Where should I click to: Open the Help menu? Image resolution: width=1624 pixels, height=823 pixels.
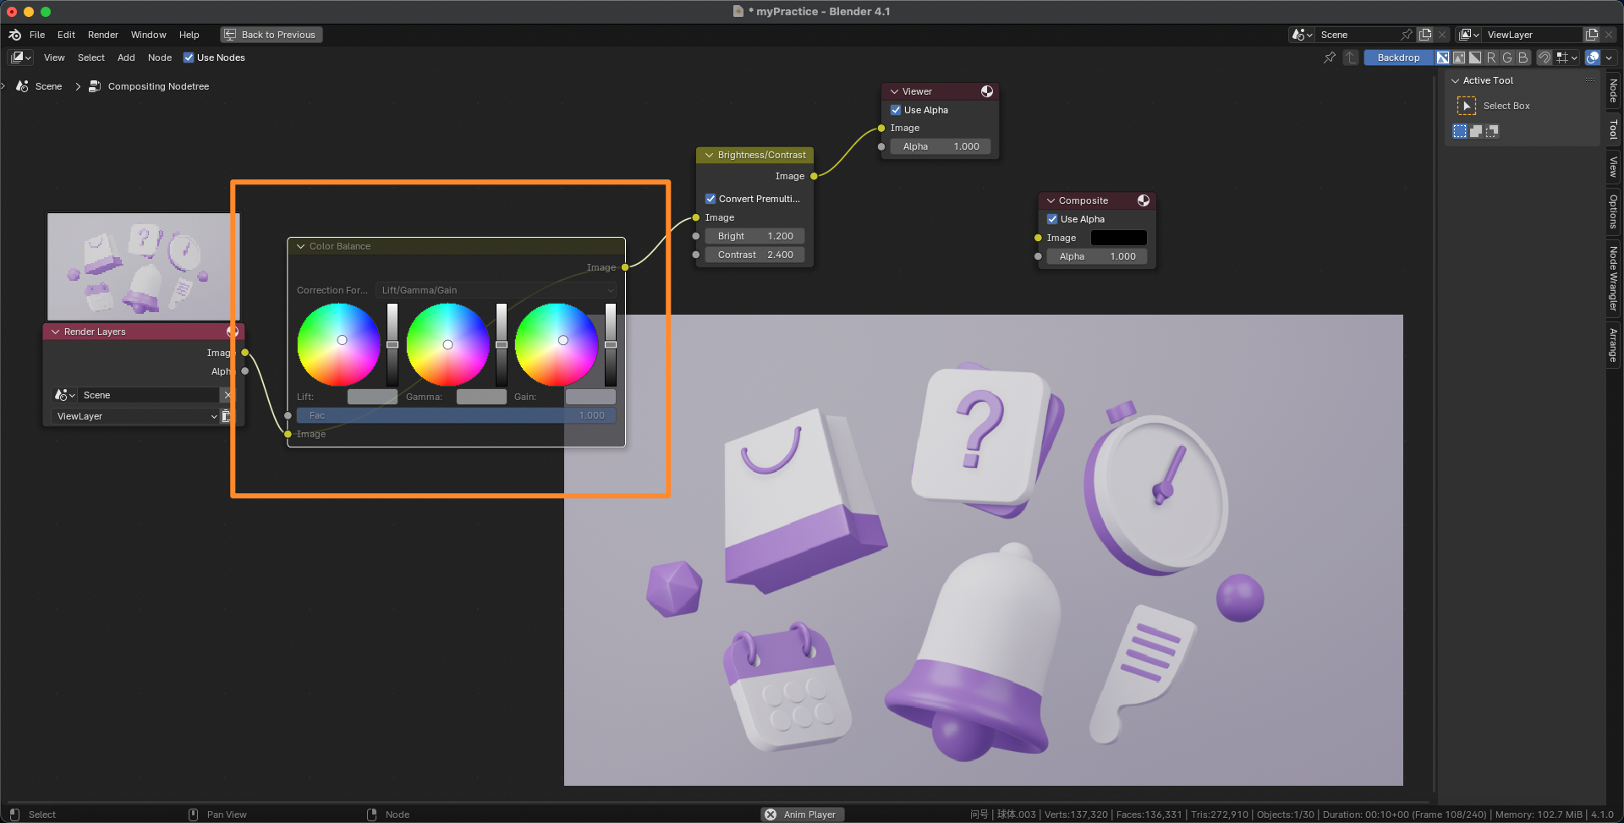(x=189, y=35)
